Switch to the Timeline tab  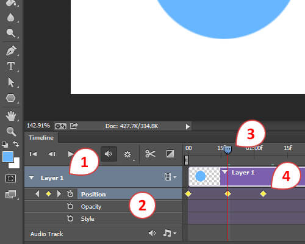click(x=41, y=138)
